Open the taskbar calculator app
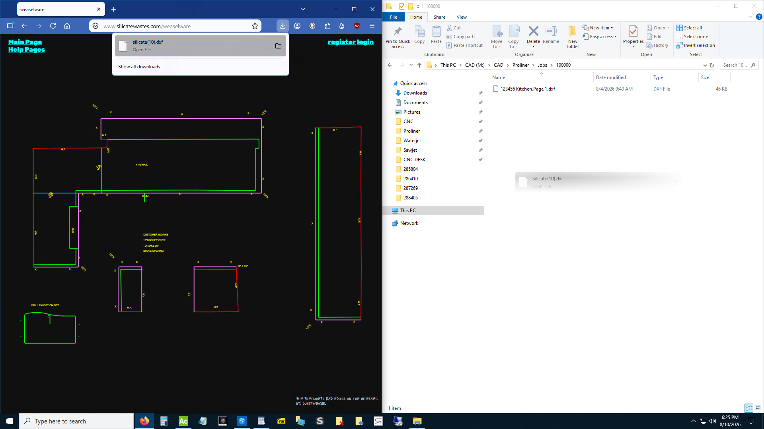Viewport: 764px width, 429px height. (x=164, y=421)
